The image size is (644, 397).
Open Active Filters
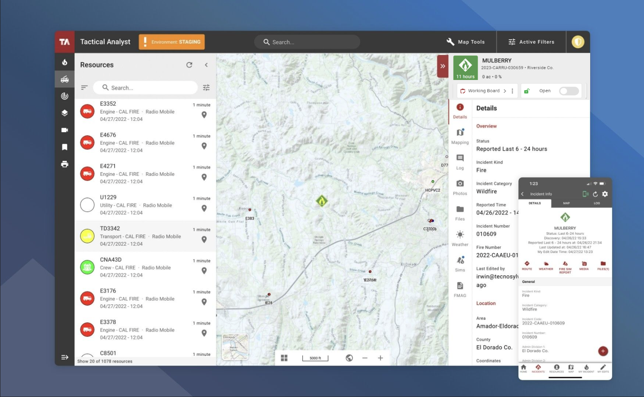click(531, 42)
